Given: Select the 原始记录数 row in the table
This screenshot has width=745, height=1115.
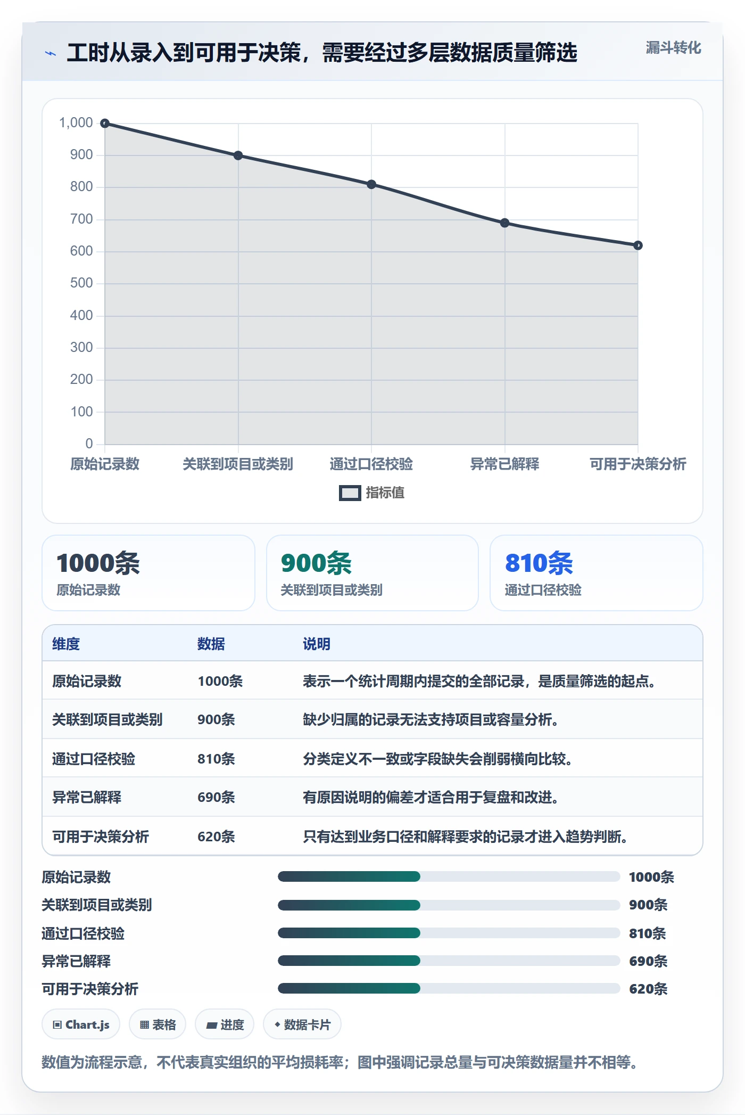Looking at the screenshot, I should click(372, 681).
